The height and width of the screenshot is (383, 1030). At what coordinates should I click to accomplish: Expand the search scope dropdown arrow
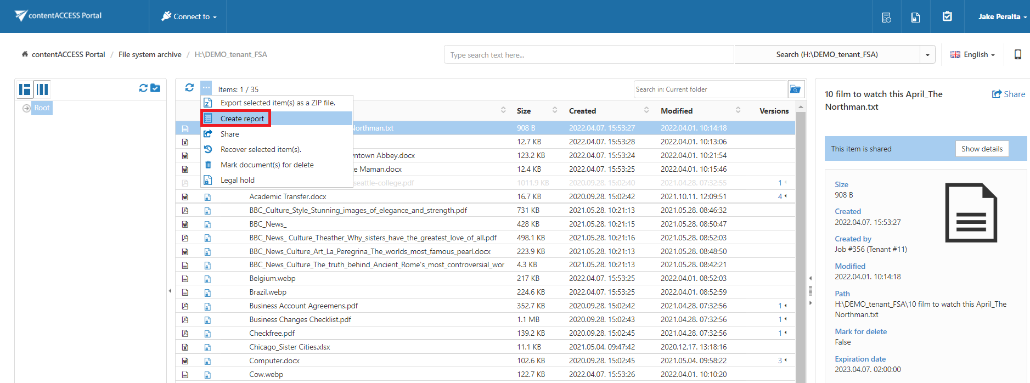tap(927, 55)
